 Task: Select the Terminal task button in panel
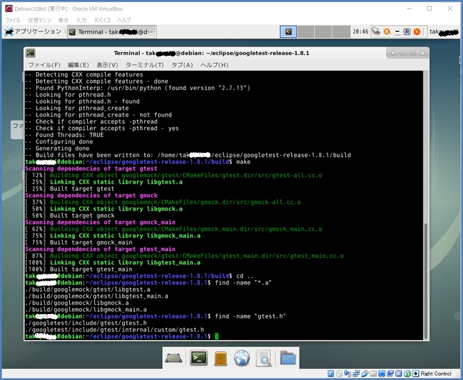(112, 31)
